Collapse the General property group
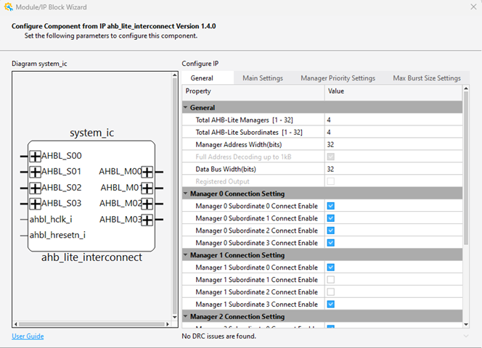Image resolution: width=482 pixels, height=348 pixels. [x=186, y=107]
